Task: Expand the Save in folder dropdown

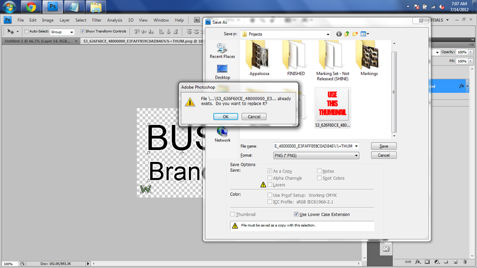Action: click(x=327, y=35)
